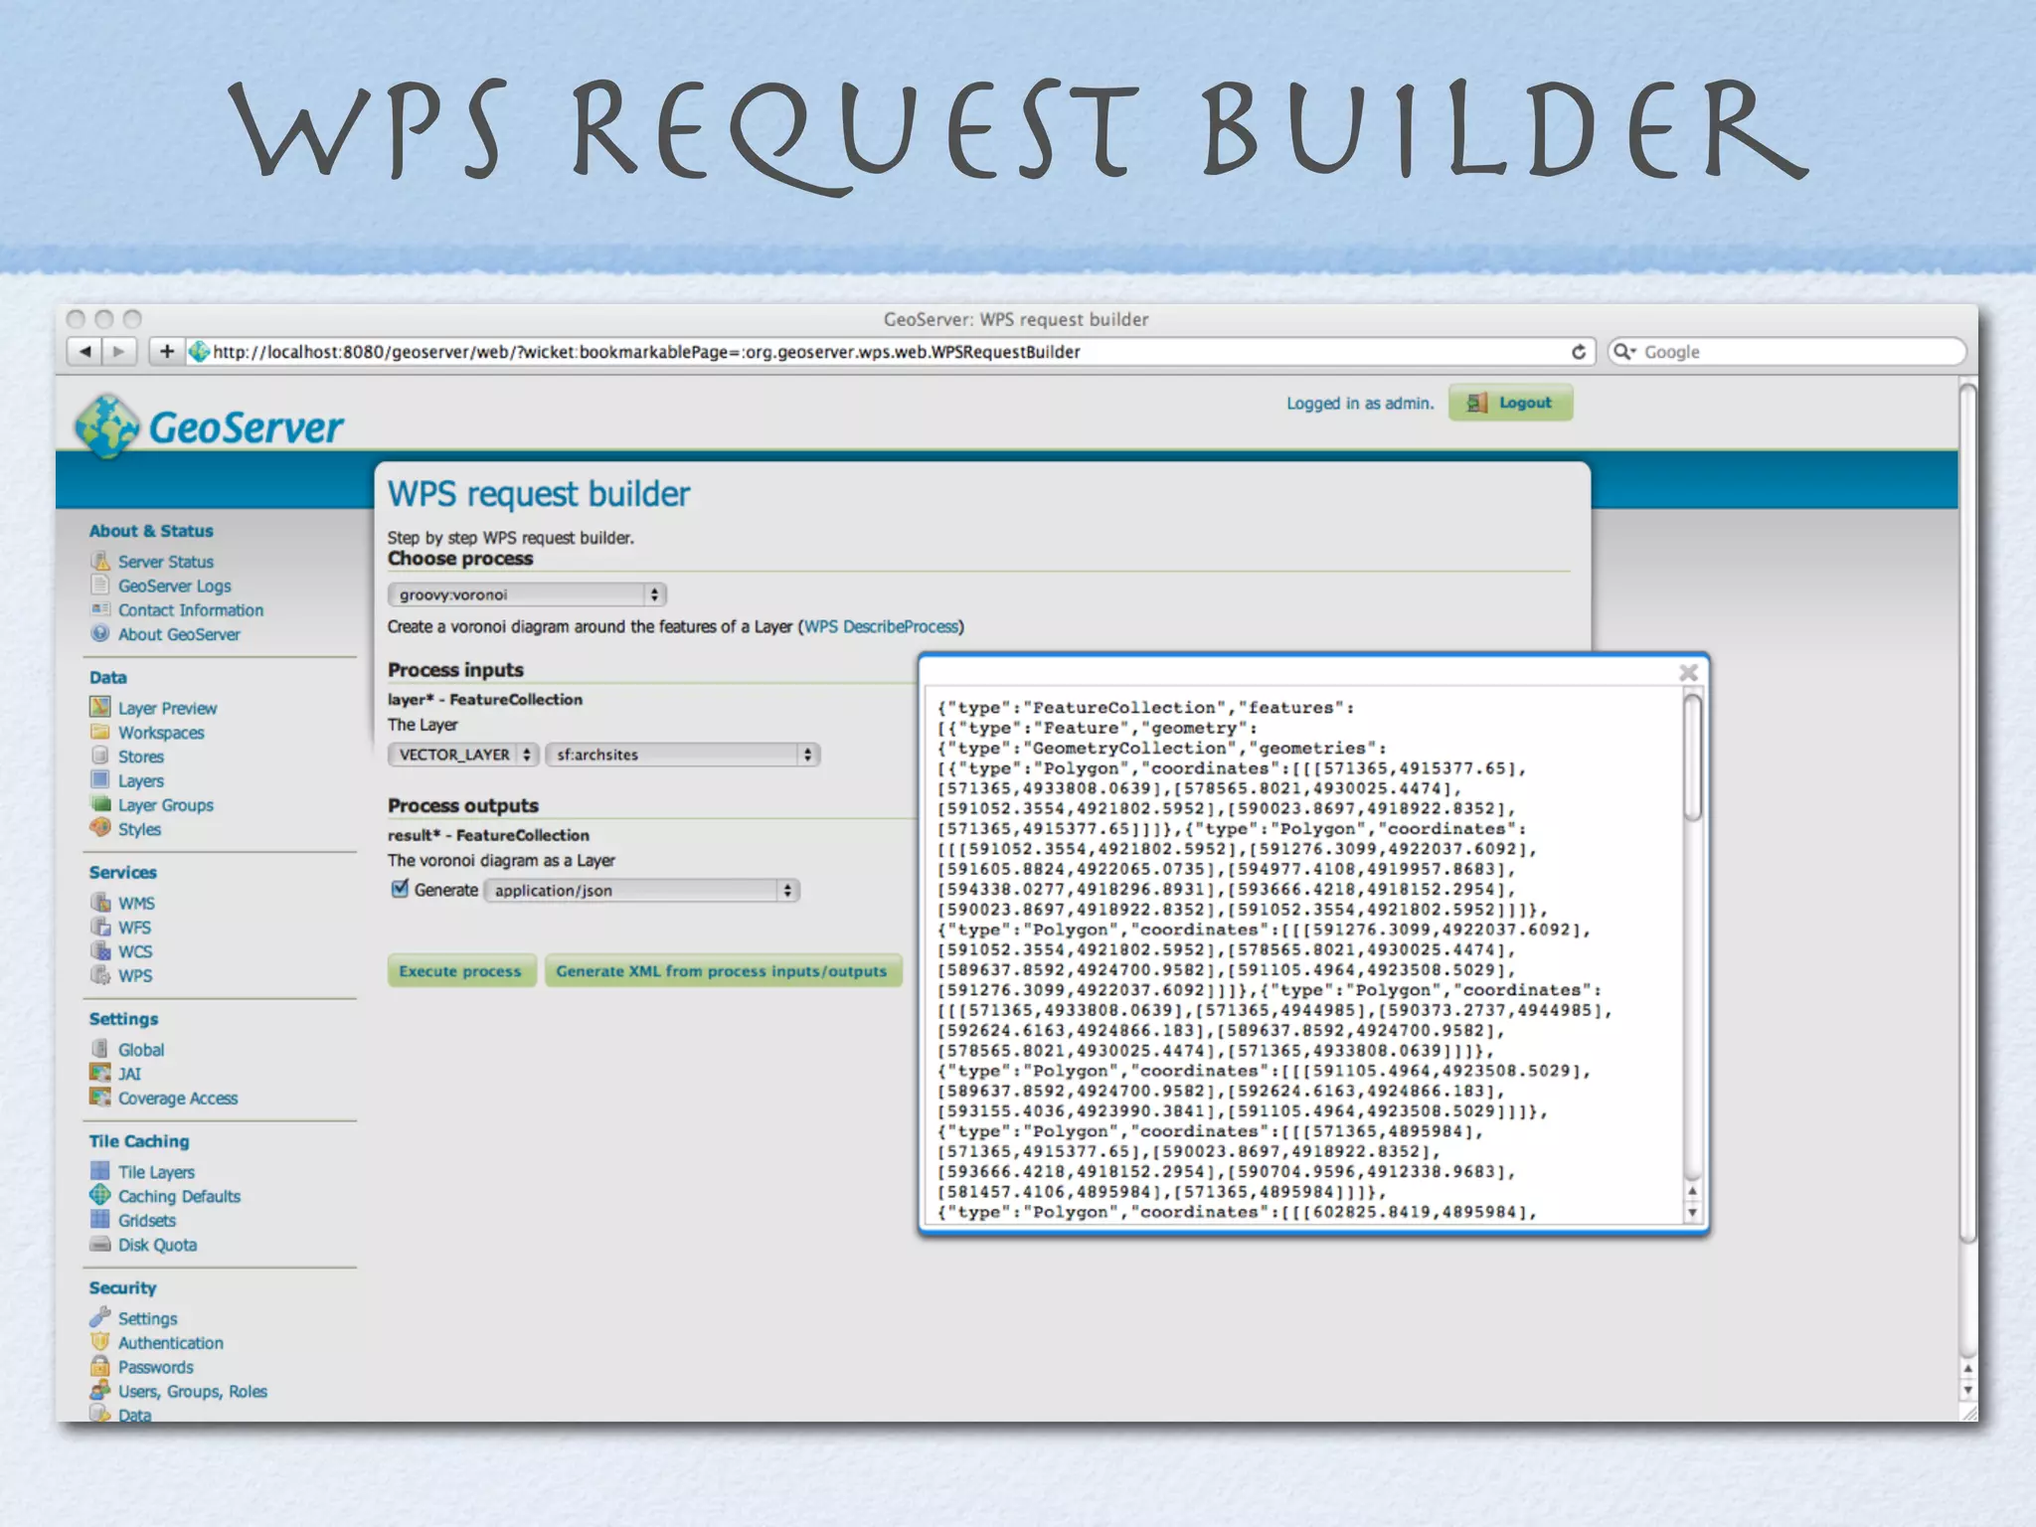2036x1527 pixels.
Task: Open Layer Groups in Data menu
Action: [165, 805]
